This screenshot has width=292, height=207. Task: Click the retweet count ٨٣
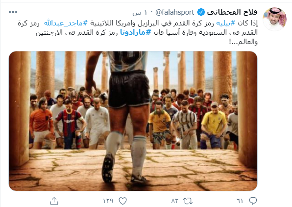pos(175,201)
